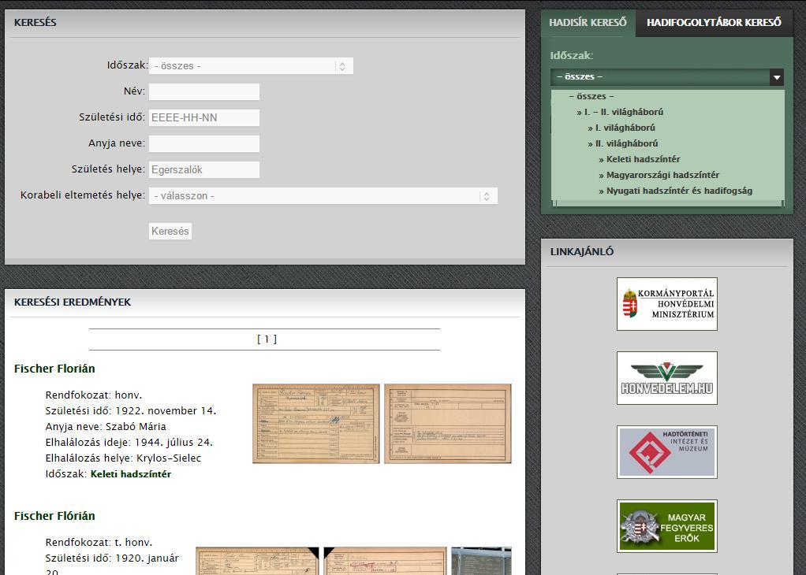806x575 pixels.
Task: Select 'Keleti hadszíntér' list option
Action: click(640, 159)
